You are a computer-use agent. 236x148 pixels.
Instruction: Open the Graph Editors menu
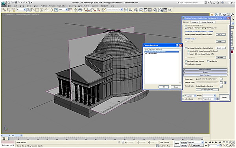pyautogui.click(x=62, y=6)
